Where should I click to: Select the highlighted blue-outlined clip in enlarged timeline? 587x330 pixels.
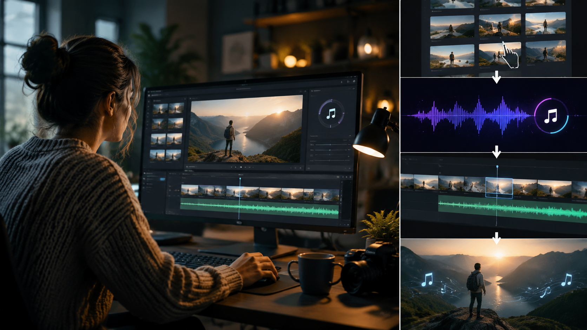[x=499, y=188]
